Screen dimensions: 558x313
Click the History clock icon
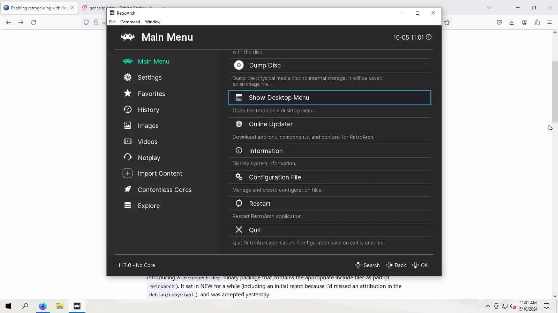pos(128,110)
